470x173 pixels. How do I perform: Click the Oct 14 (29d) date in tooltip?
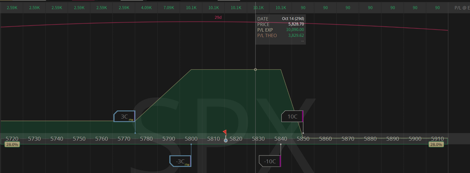[293, 19]
